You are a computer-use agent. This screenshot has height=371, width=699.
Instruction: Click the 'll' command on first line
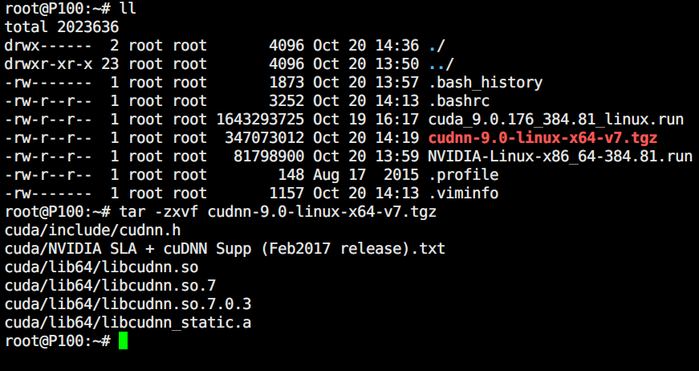(x=128, y=8)
